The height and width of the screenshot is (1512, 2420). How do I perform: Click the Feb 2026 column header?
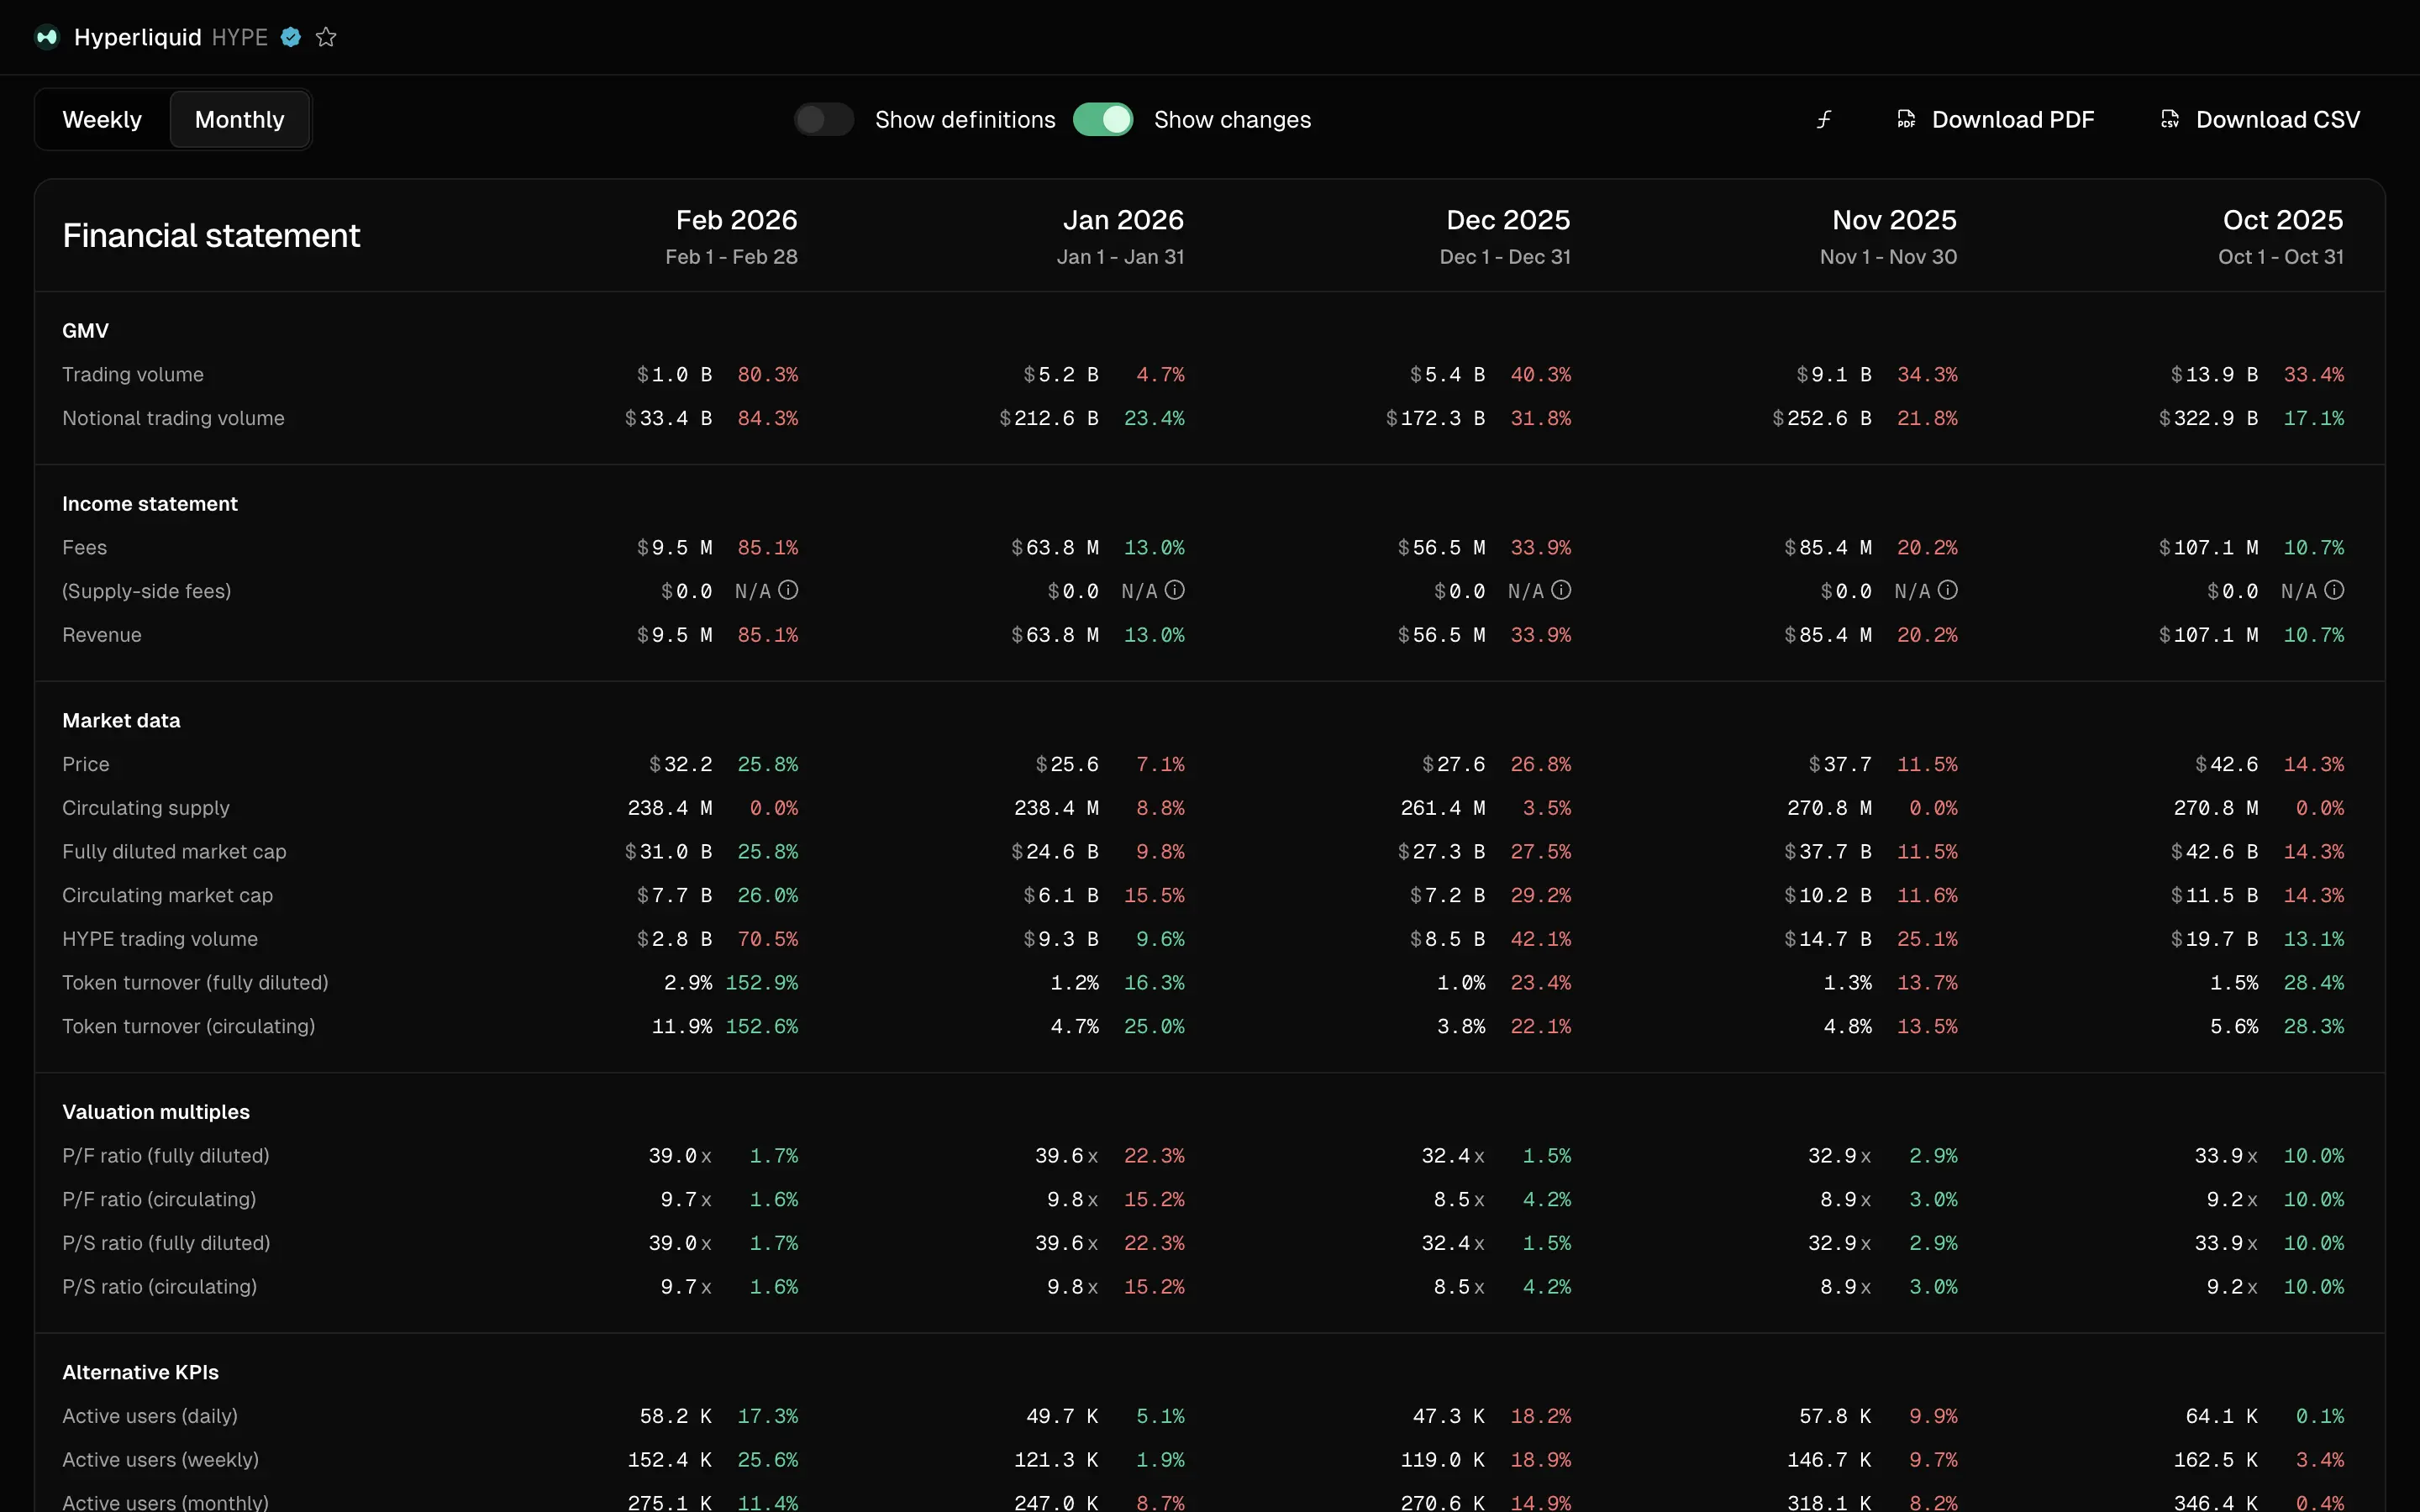click(x=736, y=220)
